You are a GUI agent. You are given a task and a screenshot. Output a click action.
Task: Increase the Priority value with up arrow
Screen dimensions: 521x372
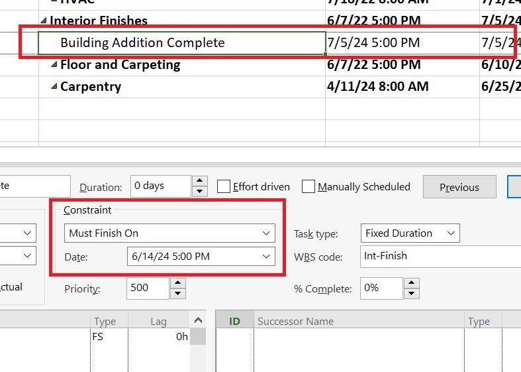coord(178,283)
